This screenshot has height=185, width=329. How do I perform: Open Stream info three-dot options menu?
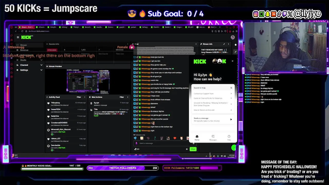[x=228, y=44]
